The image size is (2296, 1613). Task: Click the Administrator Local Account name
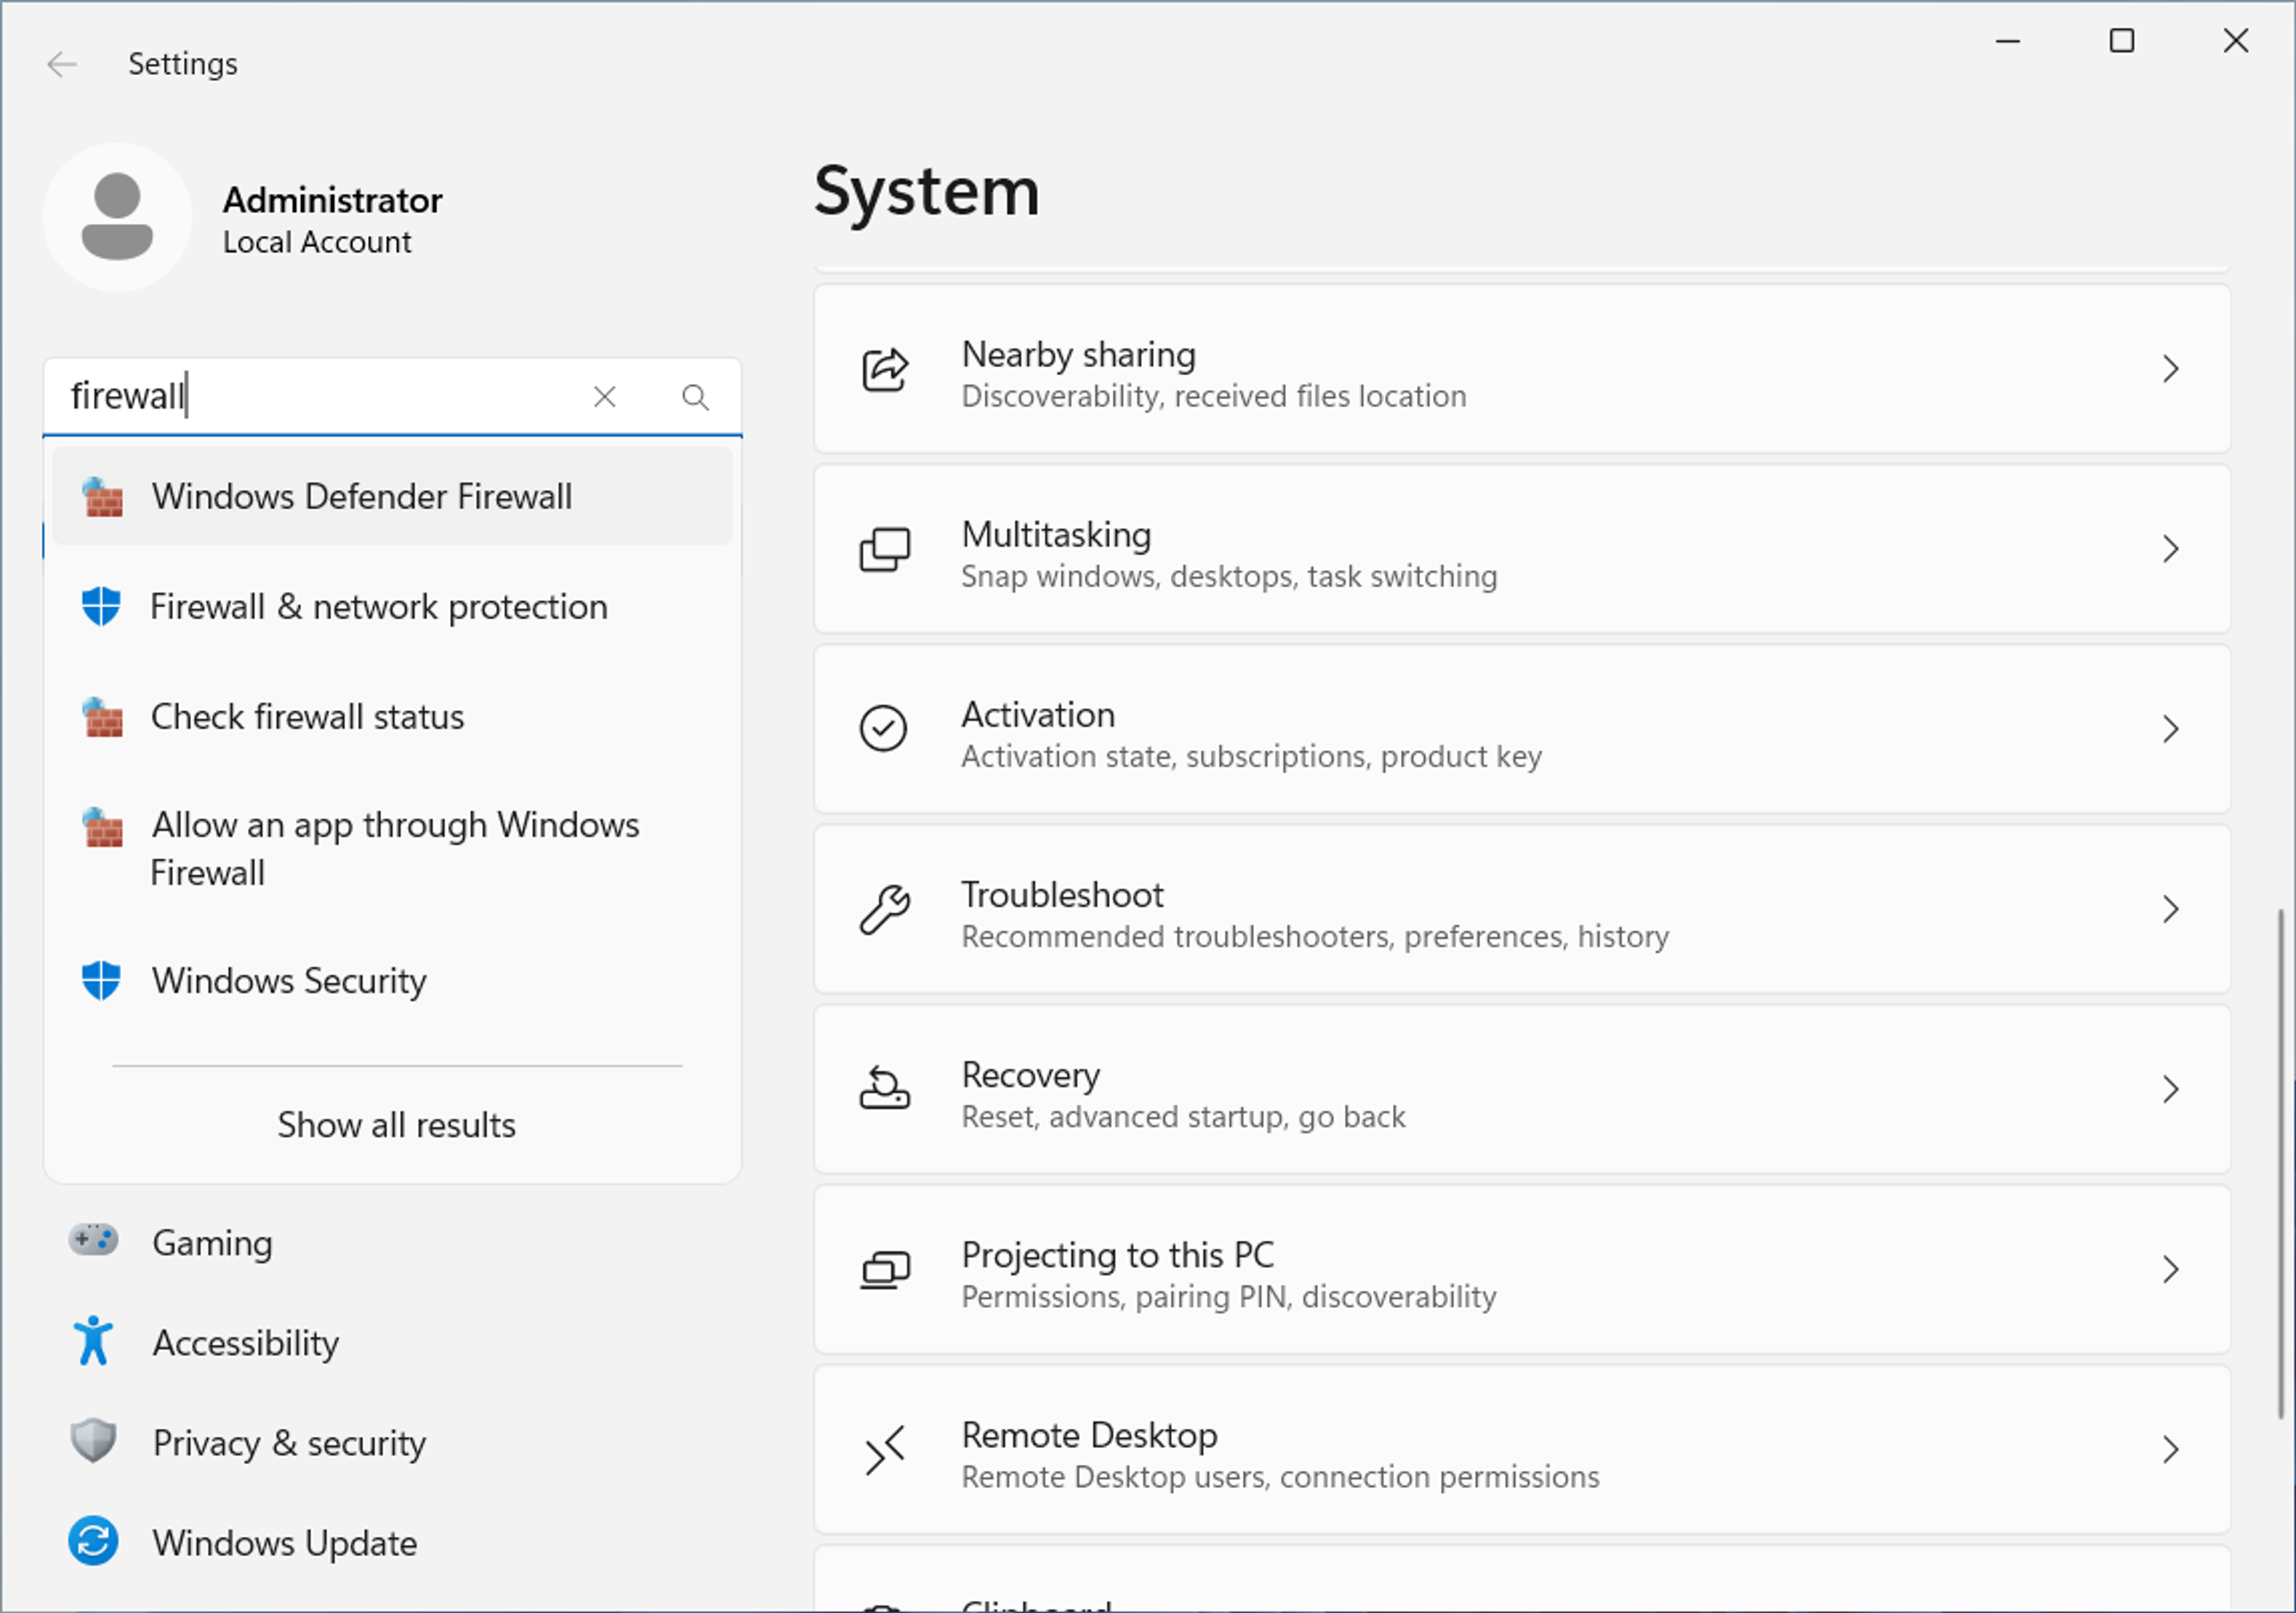click(x=332, y=220)
